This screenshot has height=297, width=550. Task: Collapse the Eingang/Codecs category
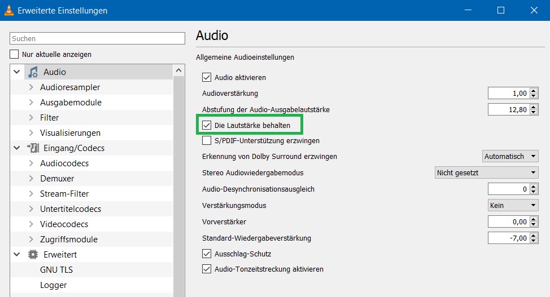[x=16, y=148]
